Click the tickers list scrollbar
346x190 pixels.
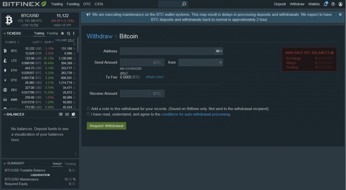(x=78, y=45)
